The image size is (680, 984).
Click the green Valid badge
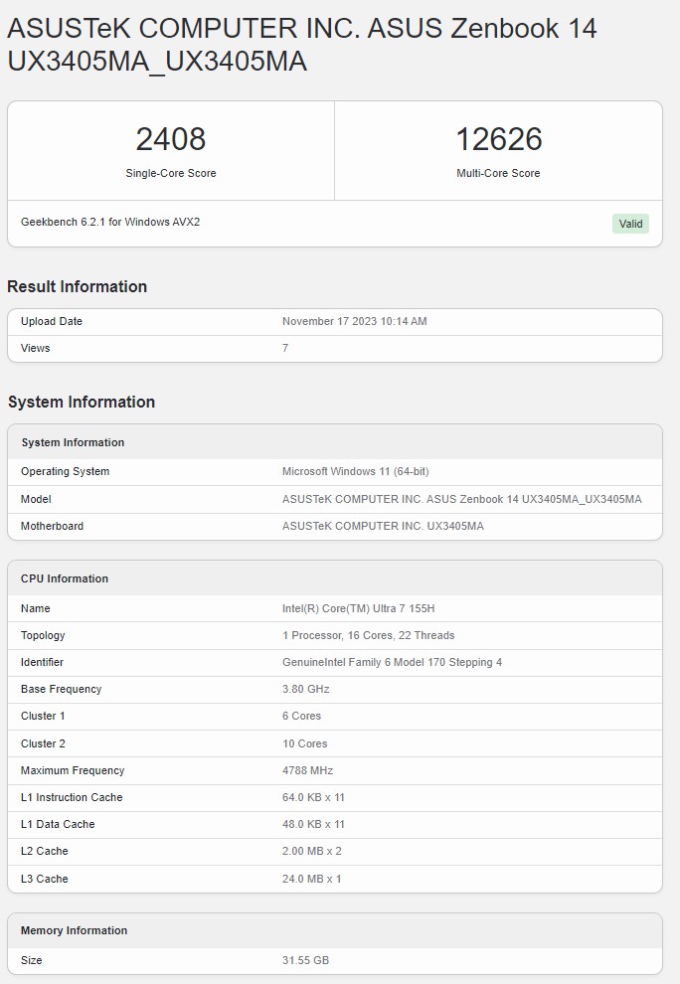pos(630,224)
